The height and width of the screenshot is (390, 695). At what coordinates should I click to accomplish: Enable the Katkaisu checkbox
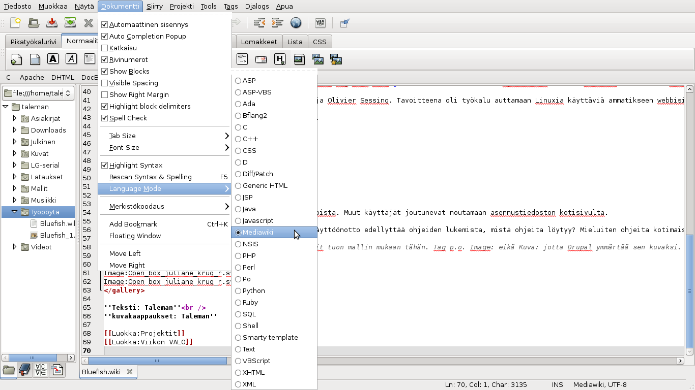105,48
